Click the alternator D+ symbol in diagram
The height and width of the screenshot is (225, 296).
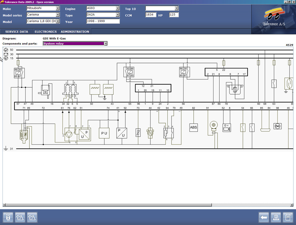(226, 128)
